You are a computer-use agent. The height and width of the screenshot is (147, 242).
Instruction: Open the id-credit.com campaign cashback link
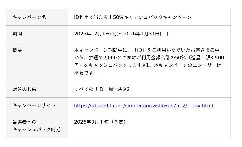[x=143, y=105]
